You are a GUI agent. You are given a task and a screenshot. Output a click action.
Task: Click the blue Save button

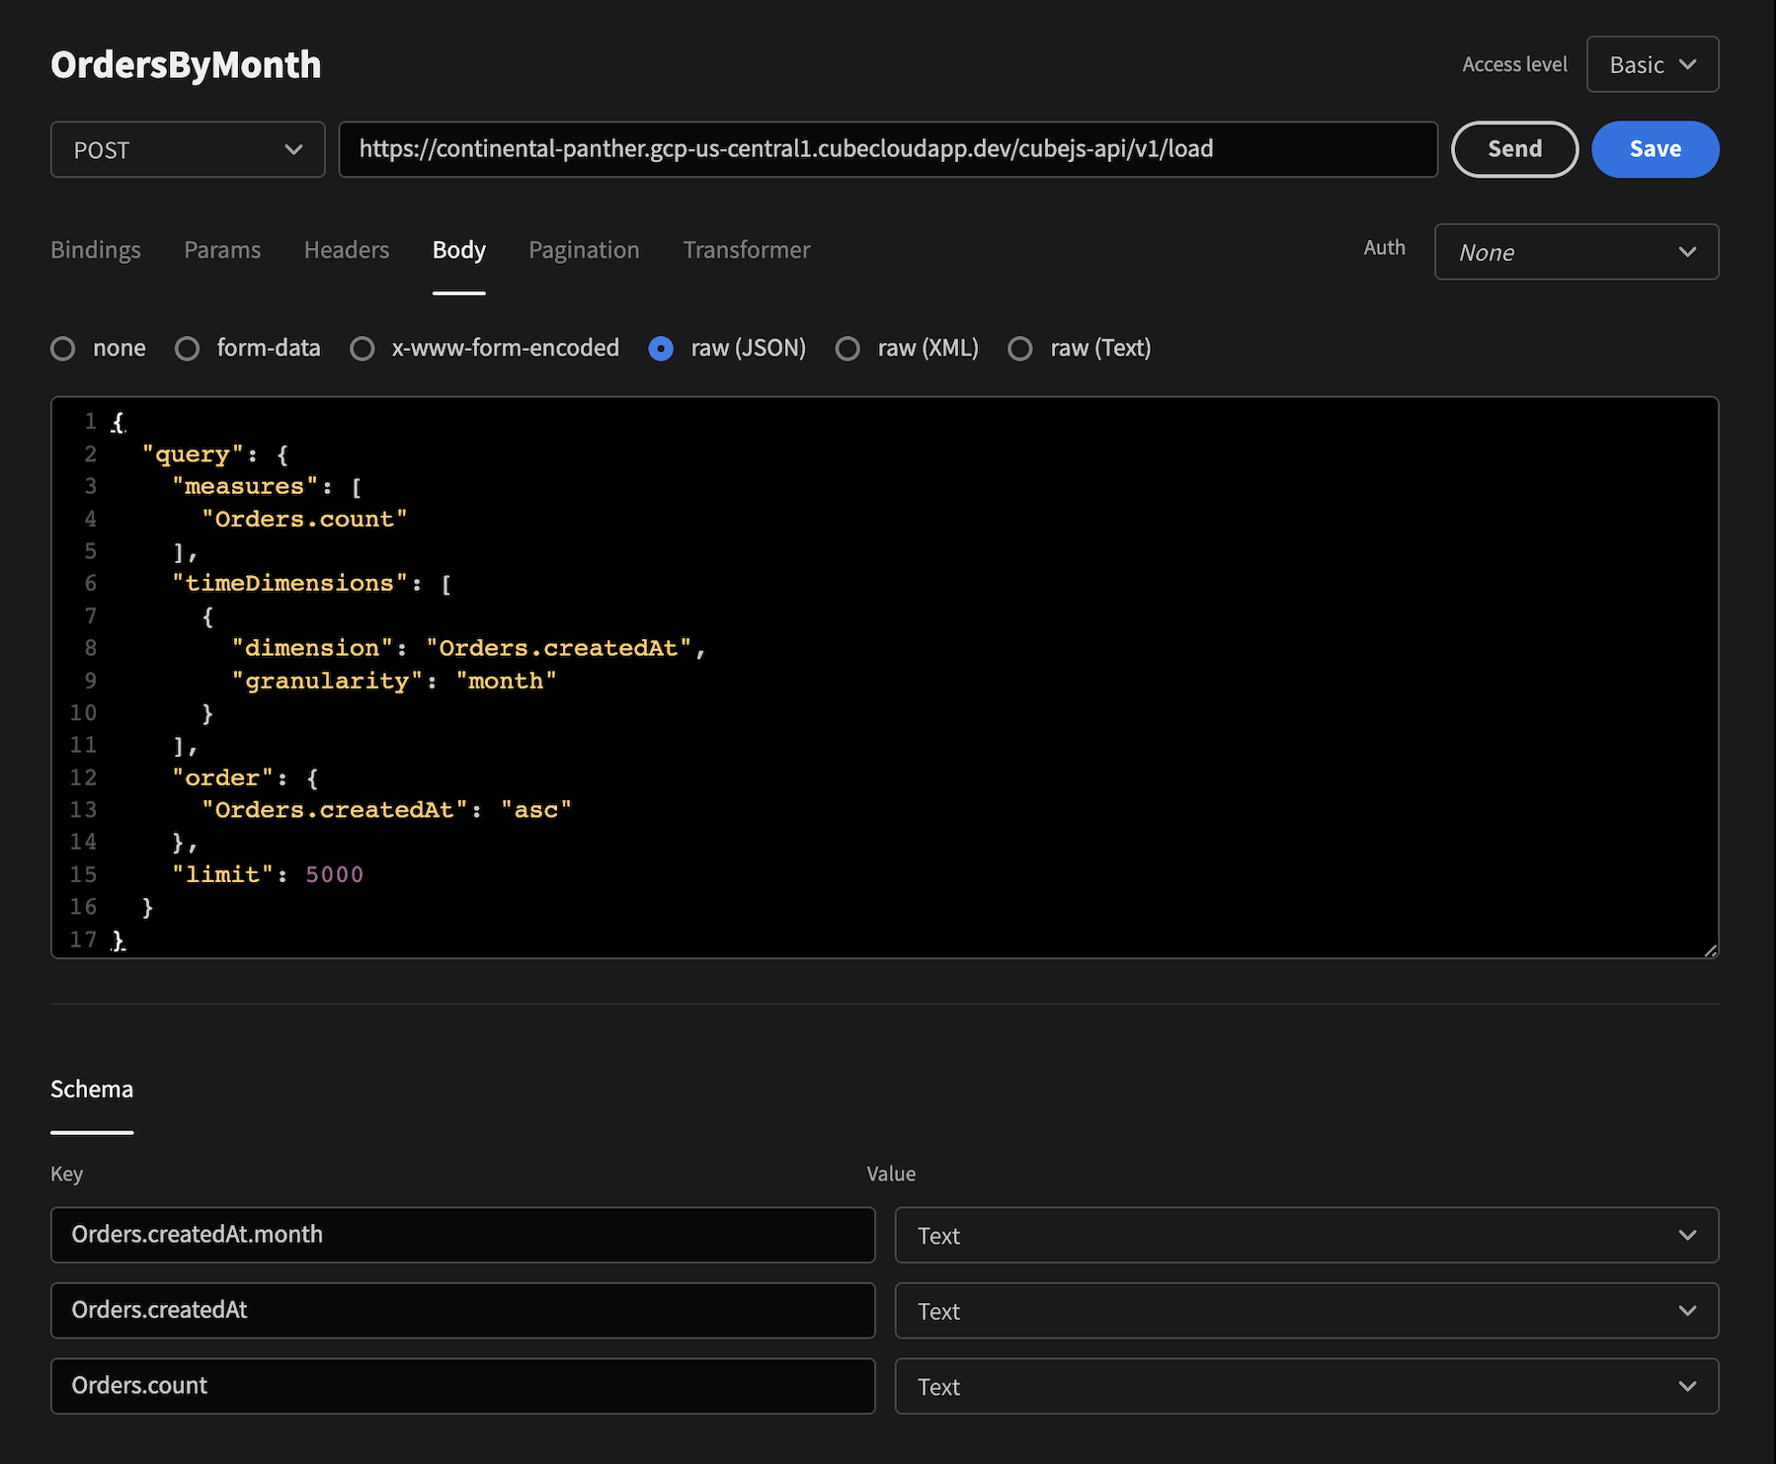coord(1655,149)
